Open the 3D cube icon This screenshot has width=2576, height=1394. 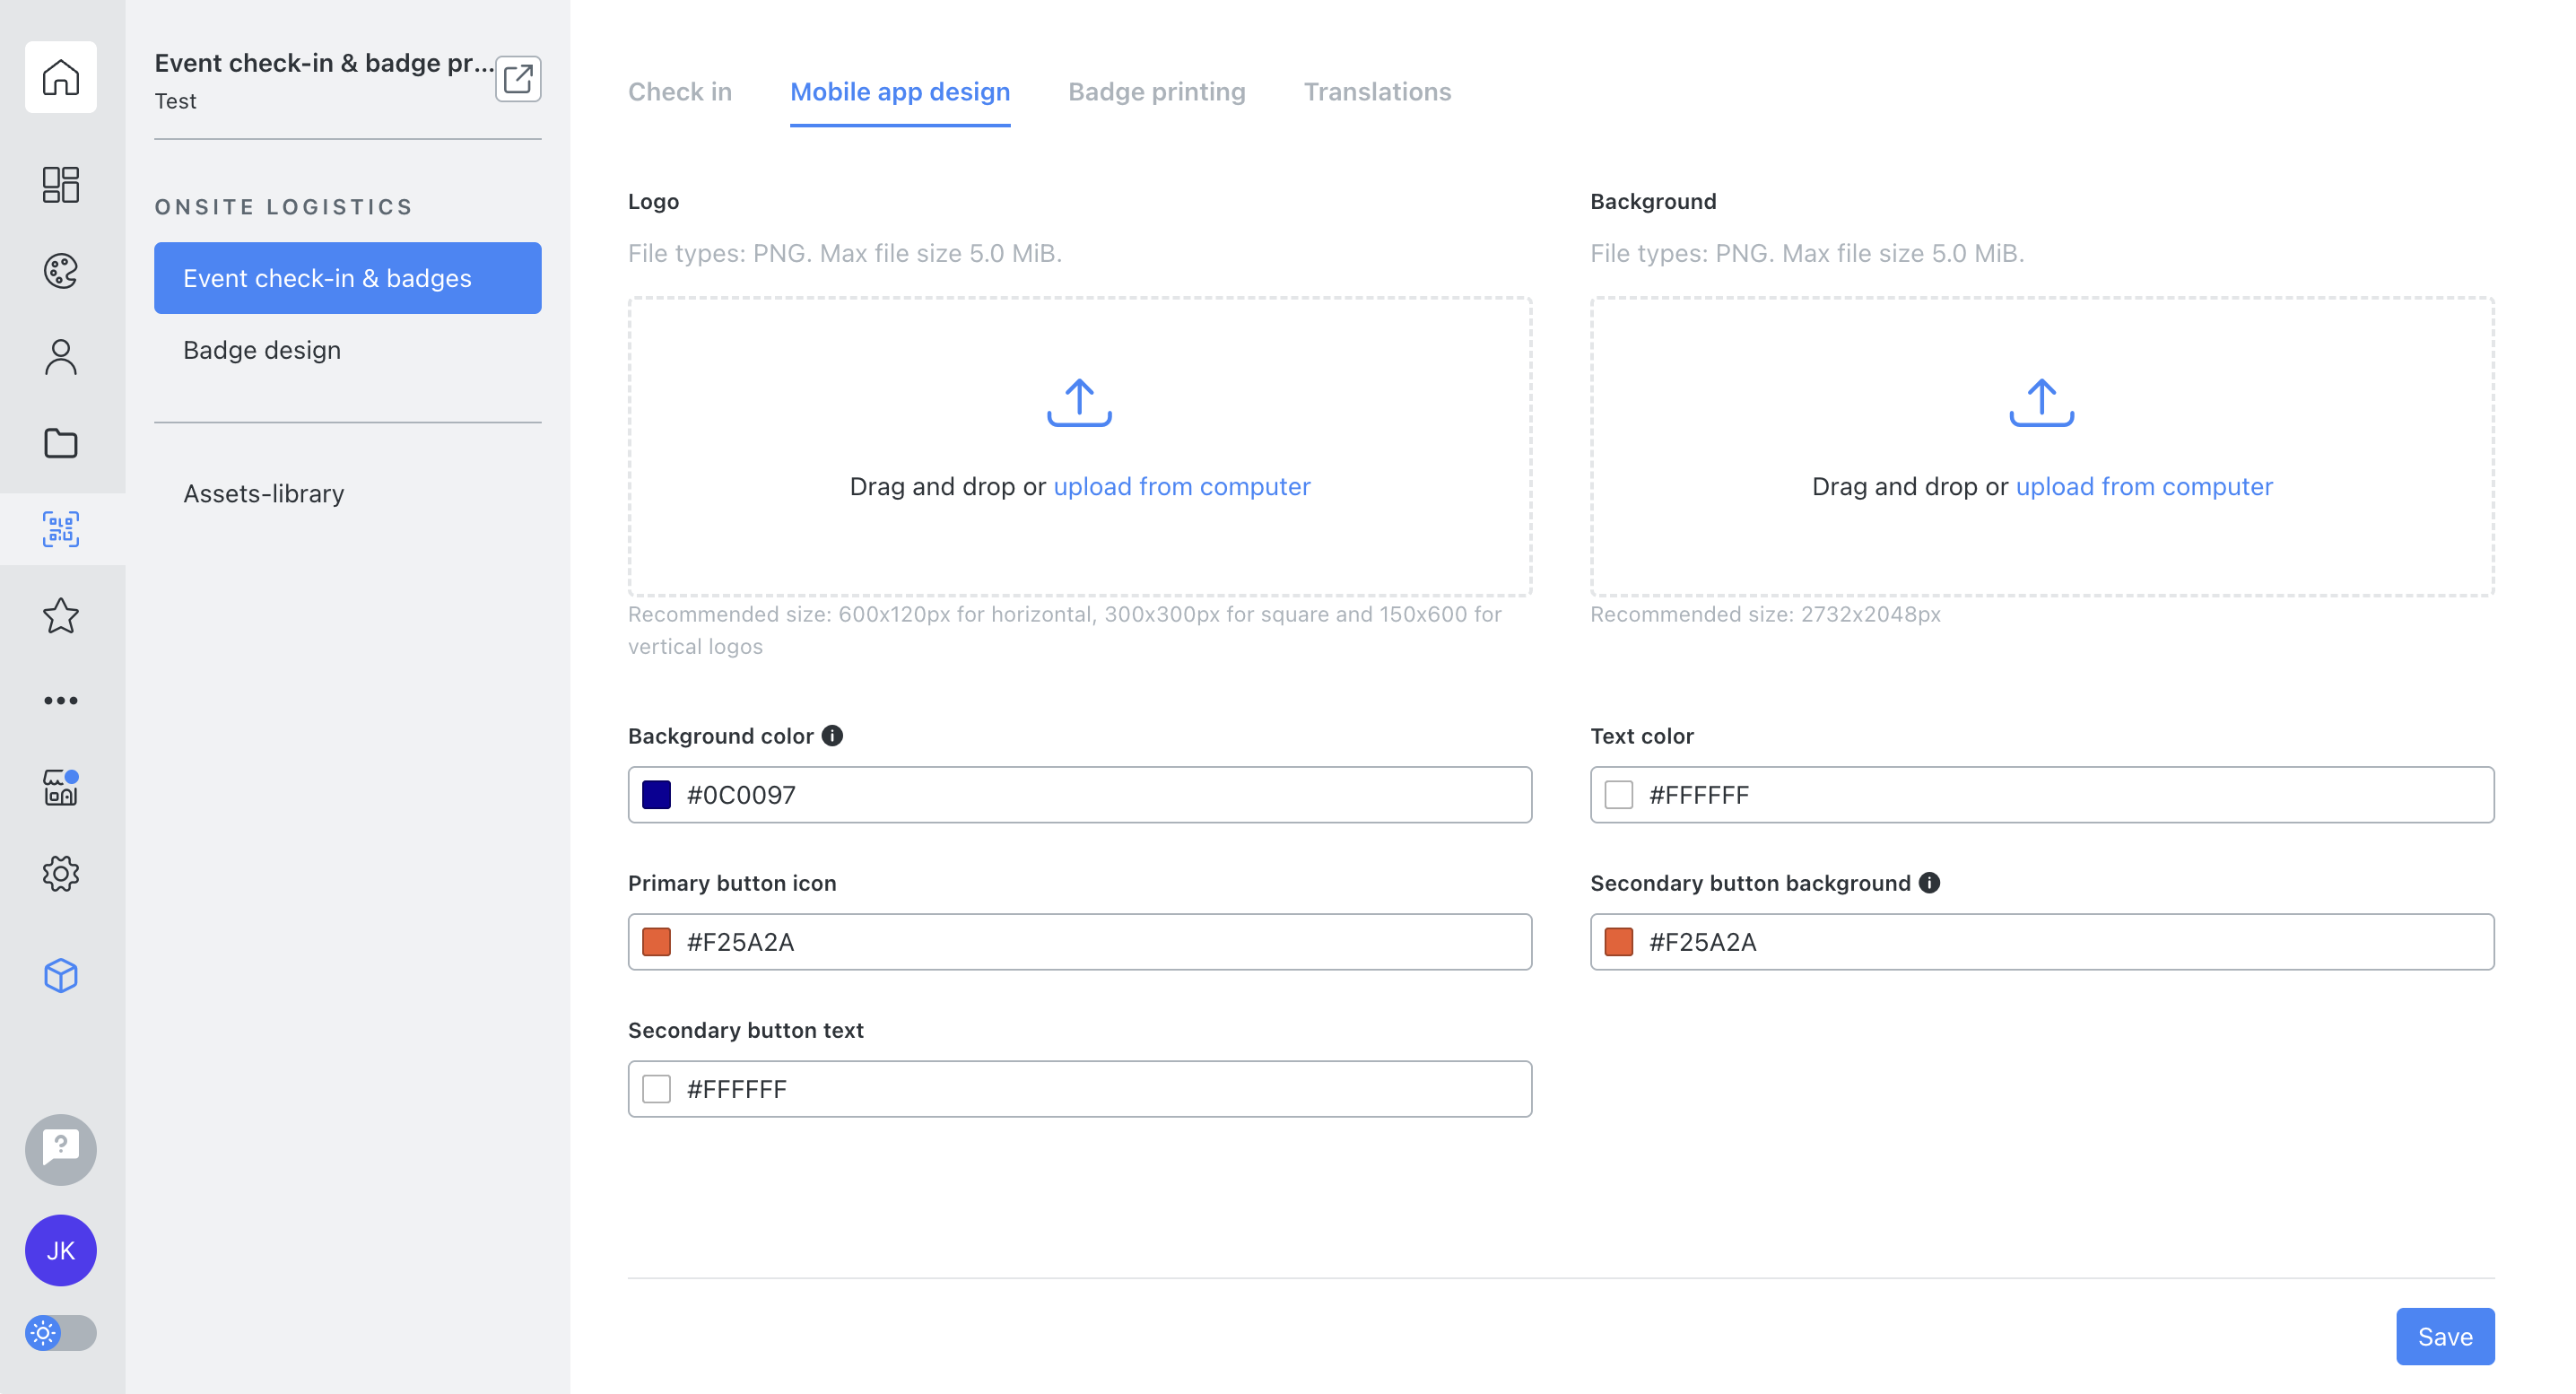(x=61, y=976)
